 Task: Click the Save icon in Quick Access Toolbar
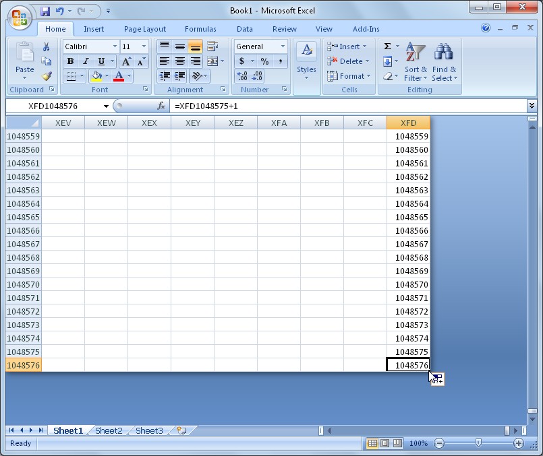coord(45,11)
